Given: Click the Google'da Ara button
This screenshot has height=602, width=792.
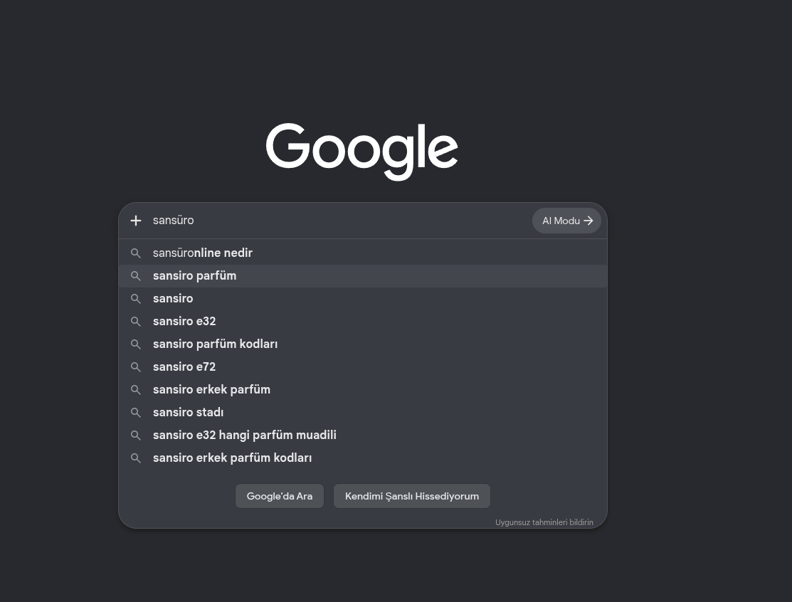Looking at the screenshot, I should point(280,496).
